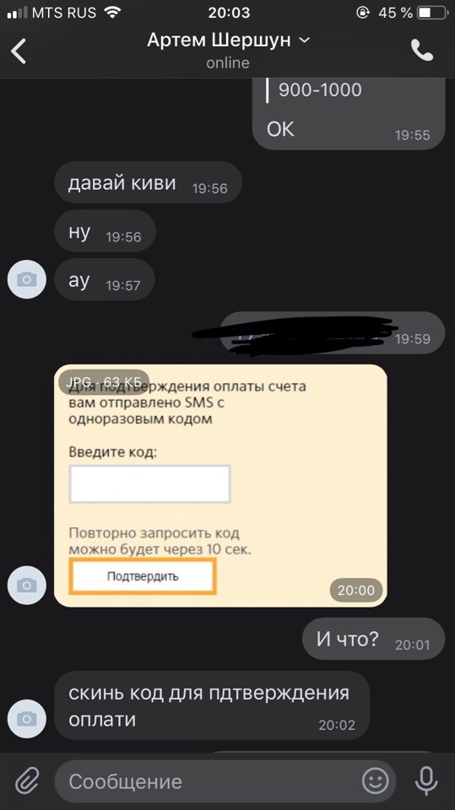This screenshot has height=810, width=455.
Task: Expand the chevron next to Артем Шершун
Action: 305,40
